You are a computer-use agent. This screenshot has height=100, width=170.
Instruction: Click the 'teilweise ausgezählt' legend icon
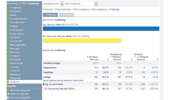coord(8,94)
